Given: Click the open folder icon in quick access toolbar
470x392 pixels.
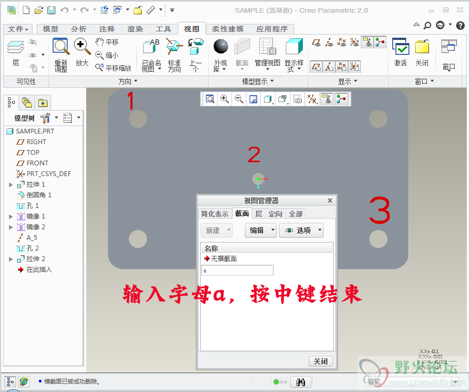Looking at the screenshot, I should pyautogui.click(x=39, y=11).
